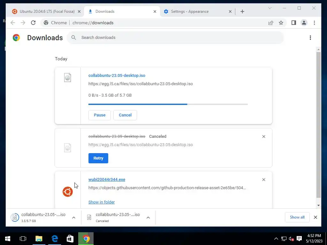This screenshot has height=245, width=327.
Task: Click the active download's source URL text
Action: pos(141,84)
